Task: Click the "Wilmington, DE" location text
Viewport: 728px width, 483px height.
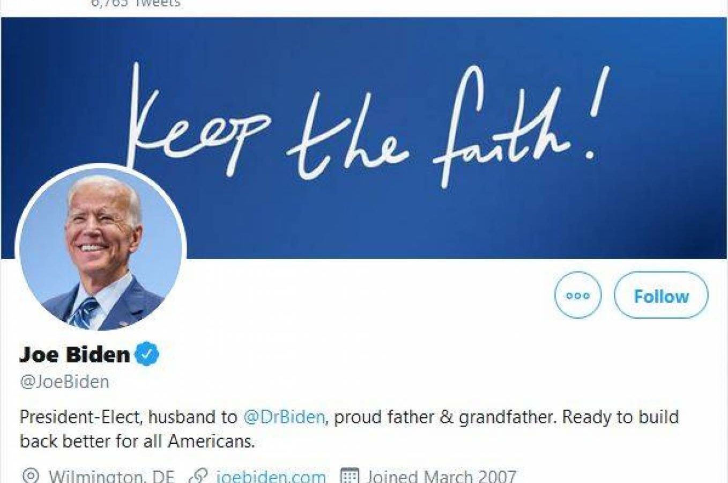Action: [112, 477]
